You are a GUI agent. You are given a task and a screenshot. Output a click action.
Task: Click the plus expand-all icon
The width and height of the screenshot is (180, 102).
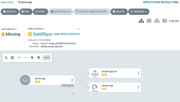pyautogui.click(x=19, y=57)
